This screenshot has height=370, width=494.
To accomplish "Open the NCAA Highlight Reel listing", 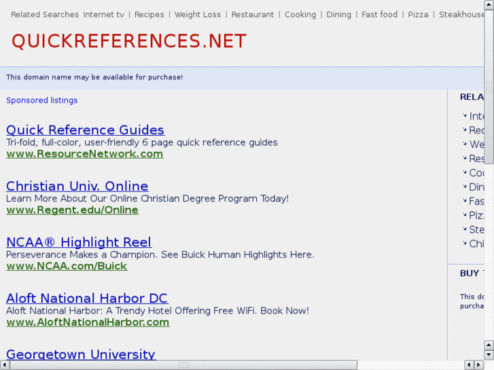I will point(79,242).
